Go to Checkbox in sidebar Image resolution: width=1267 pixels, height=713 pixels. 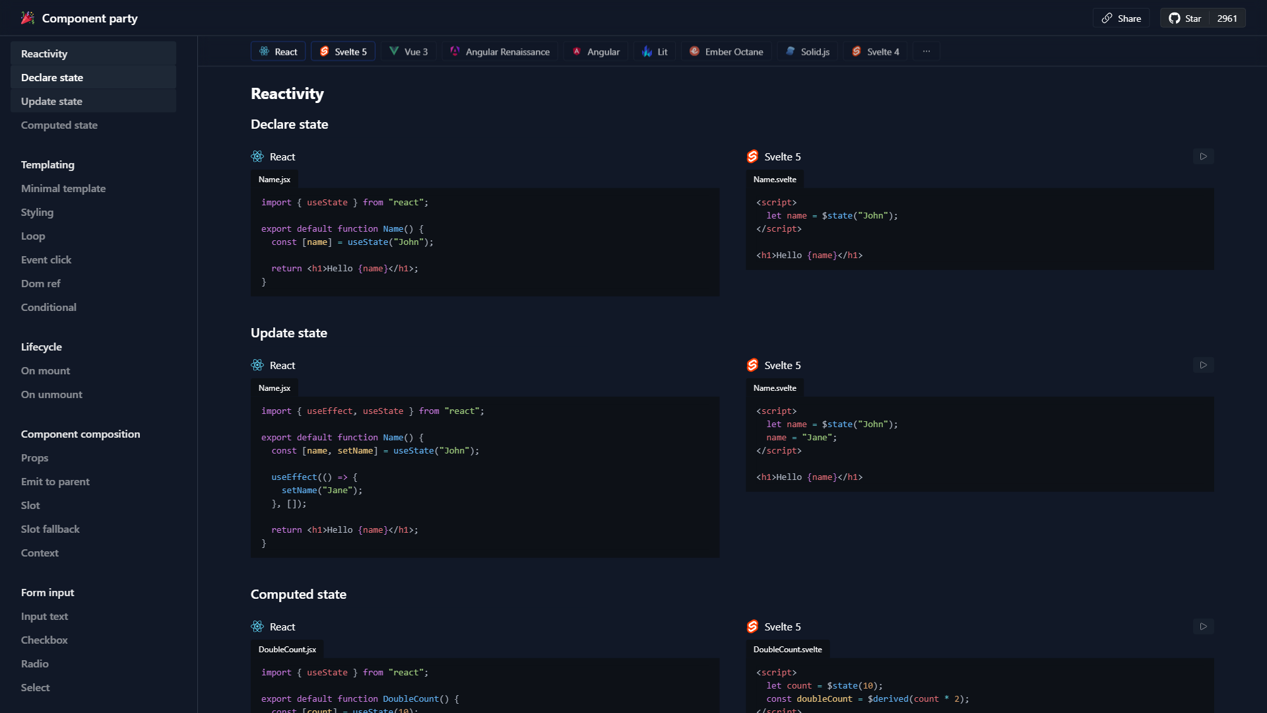tap(93, 640)
